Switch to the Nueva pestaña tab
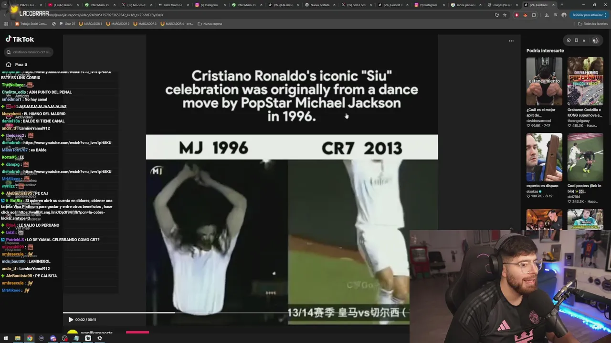The image size is (611, 343). tap(320, 5)
